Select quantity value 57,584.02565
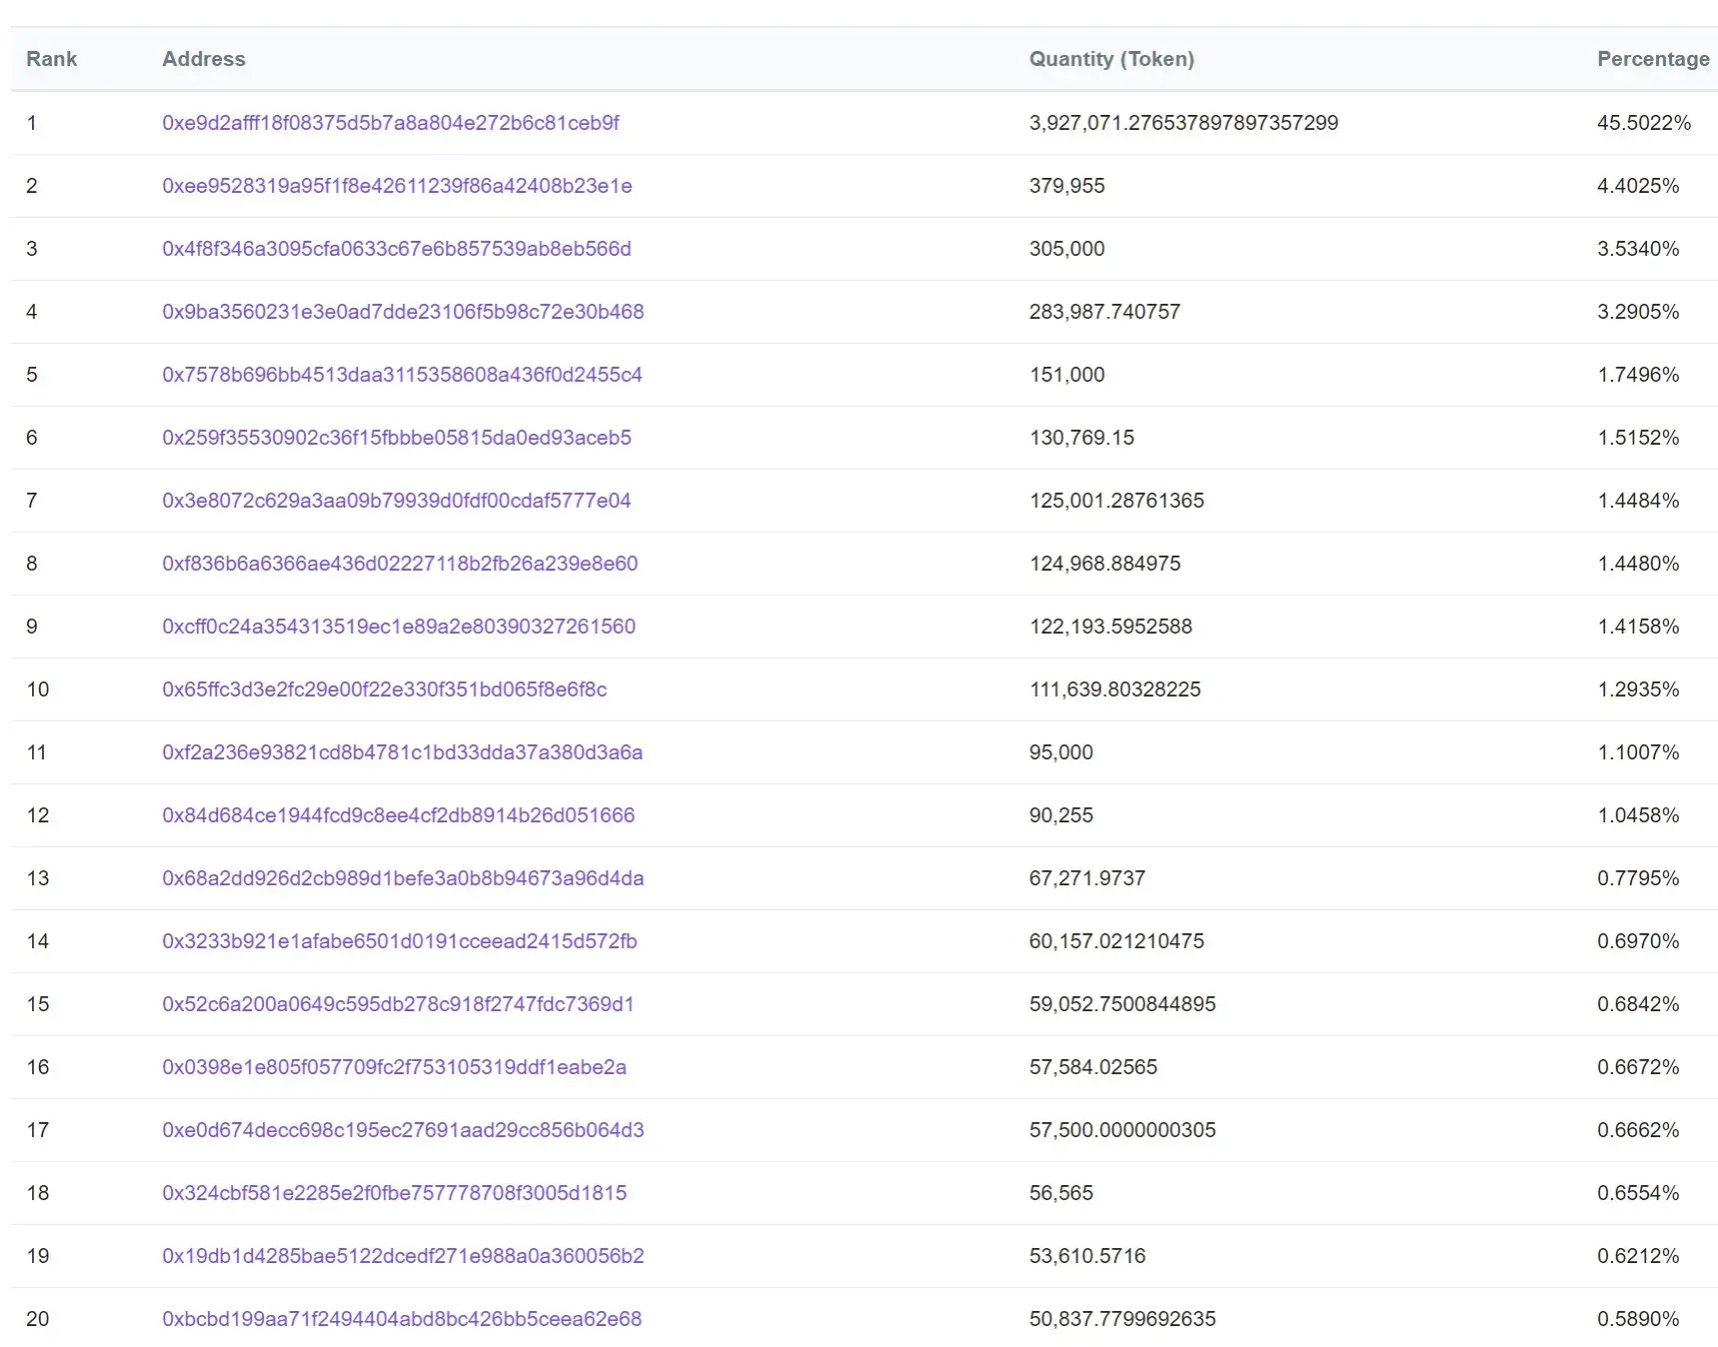 tap(1093, 1067)
